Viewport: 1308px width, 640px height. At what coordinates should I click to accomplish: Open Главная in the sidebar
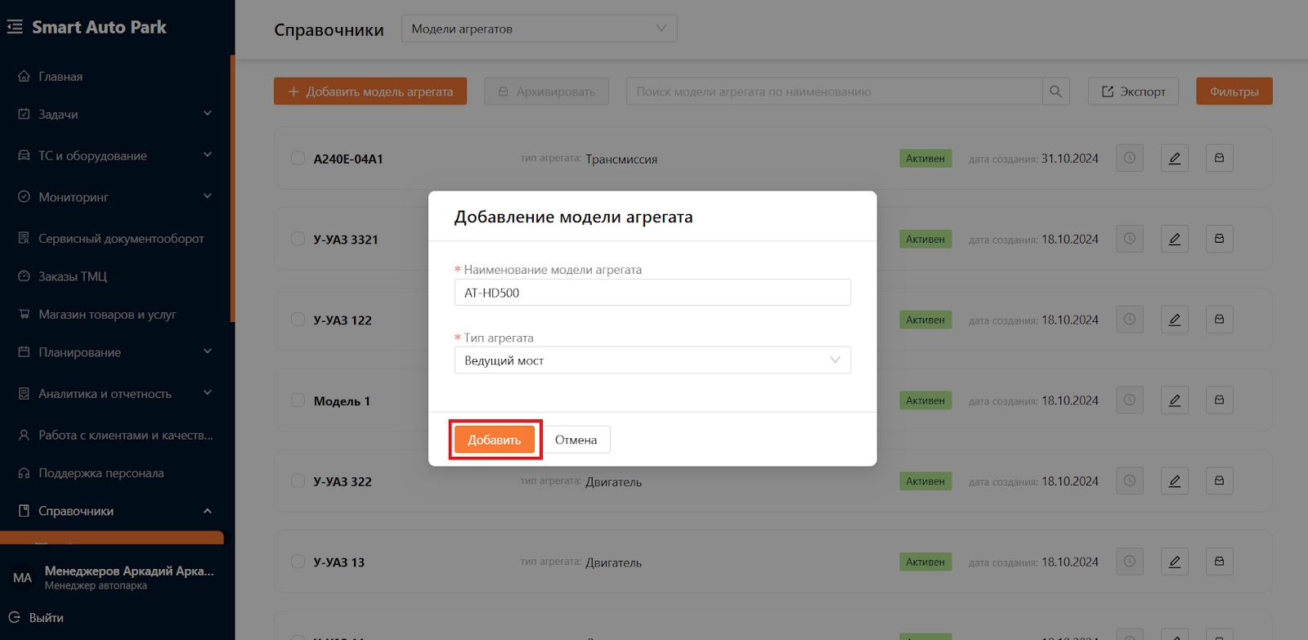(x=60, y=77)
